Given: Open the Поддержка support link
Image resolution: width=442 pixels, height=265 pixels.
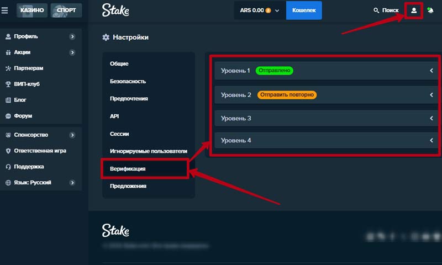Looking at the screenshot, I should (30, 167).
